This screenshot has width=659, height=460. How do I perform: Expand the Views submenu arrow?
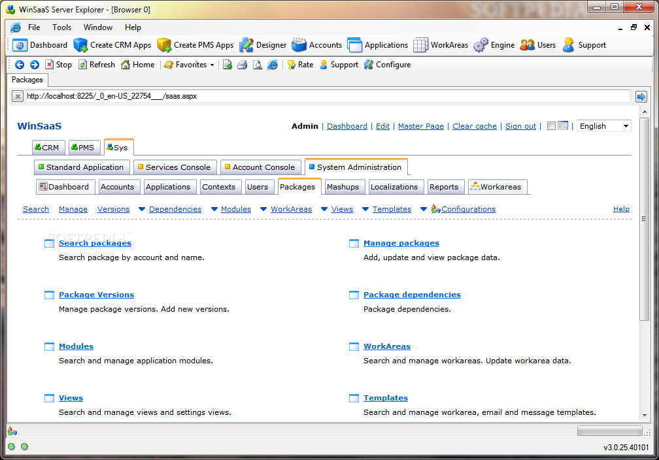click(324, 209)
